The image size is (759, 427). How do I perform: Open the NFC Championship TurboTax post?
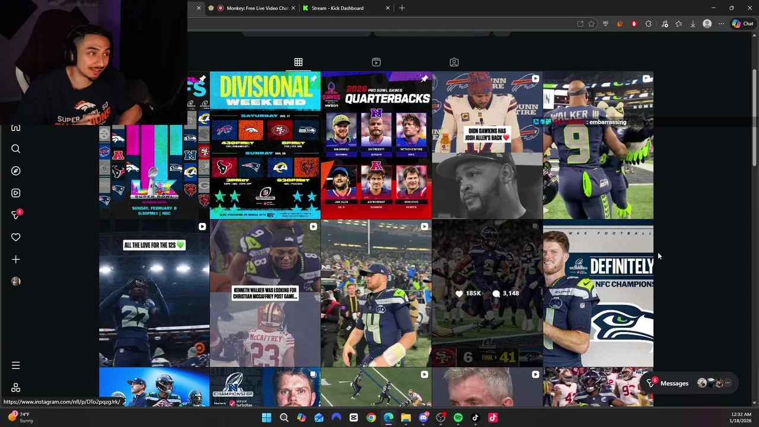265,387
